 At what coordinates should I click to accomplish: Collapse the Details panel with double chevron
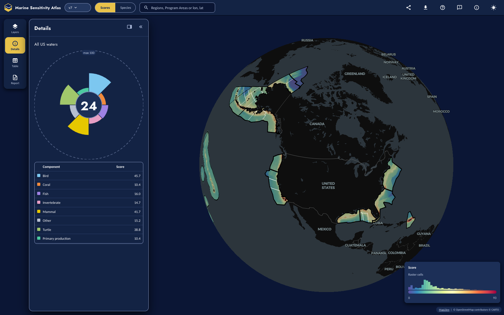[x=141, y=27]
